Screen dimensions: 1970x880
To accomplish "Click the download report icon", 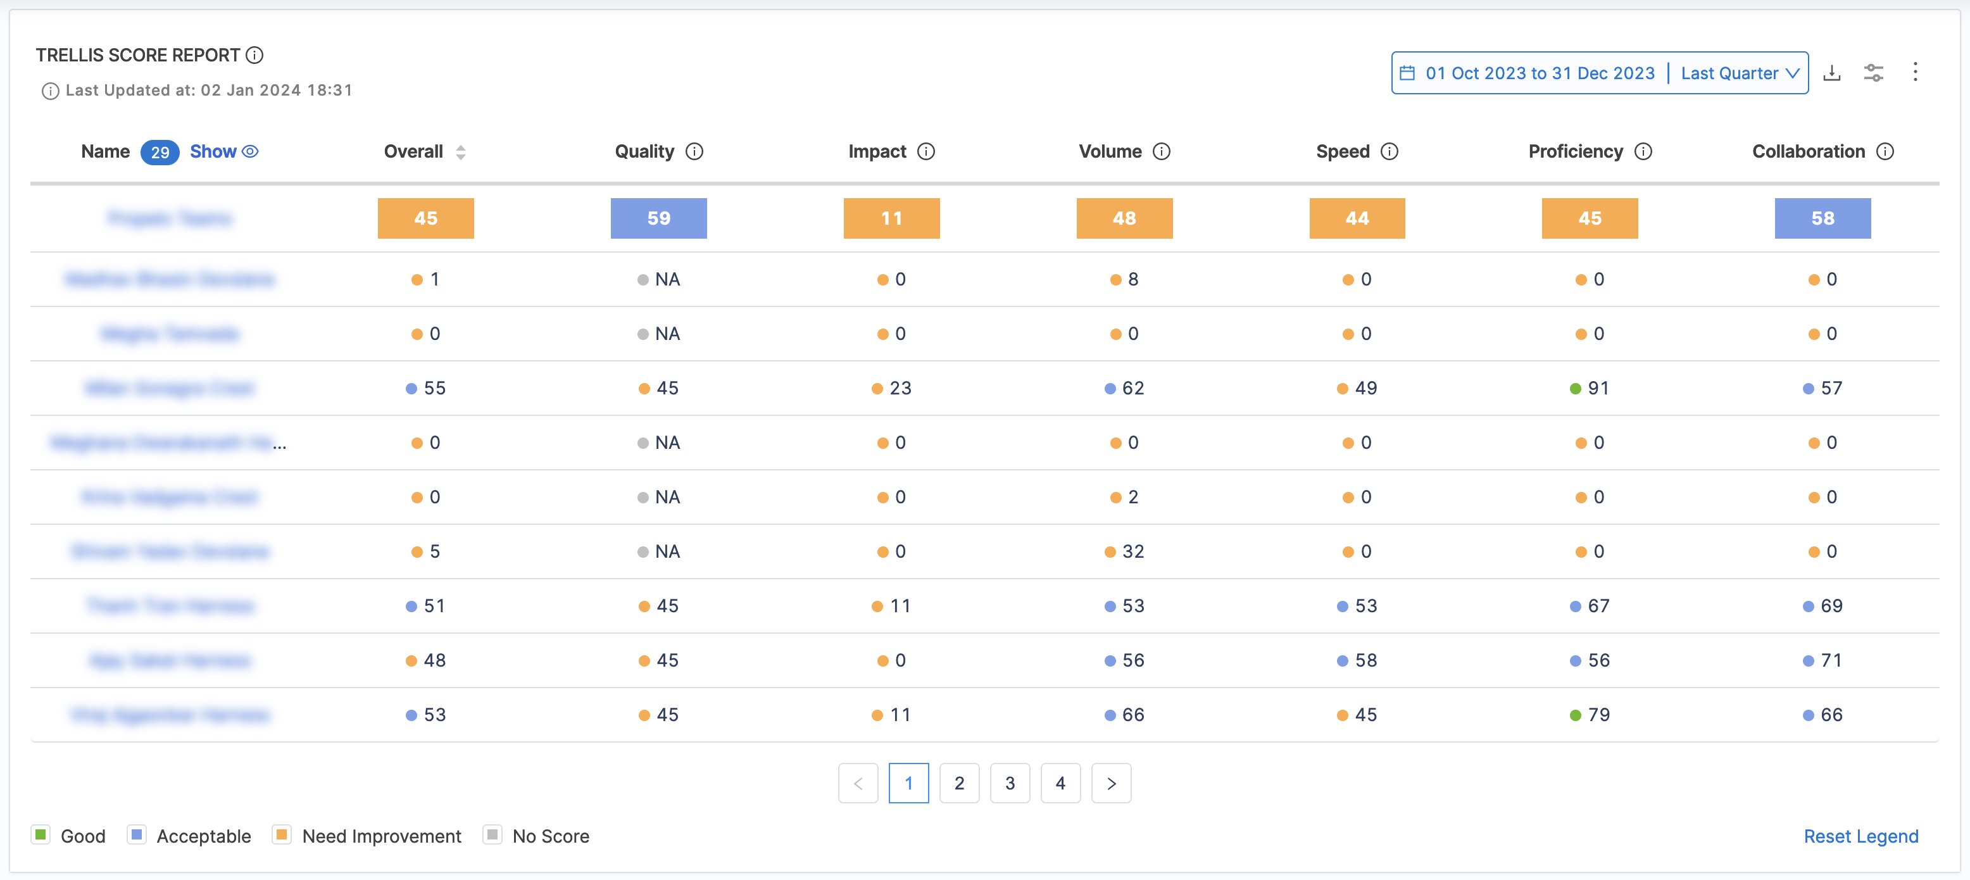I will (x=1831, y=73).
